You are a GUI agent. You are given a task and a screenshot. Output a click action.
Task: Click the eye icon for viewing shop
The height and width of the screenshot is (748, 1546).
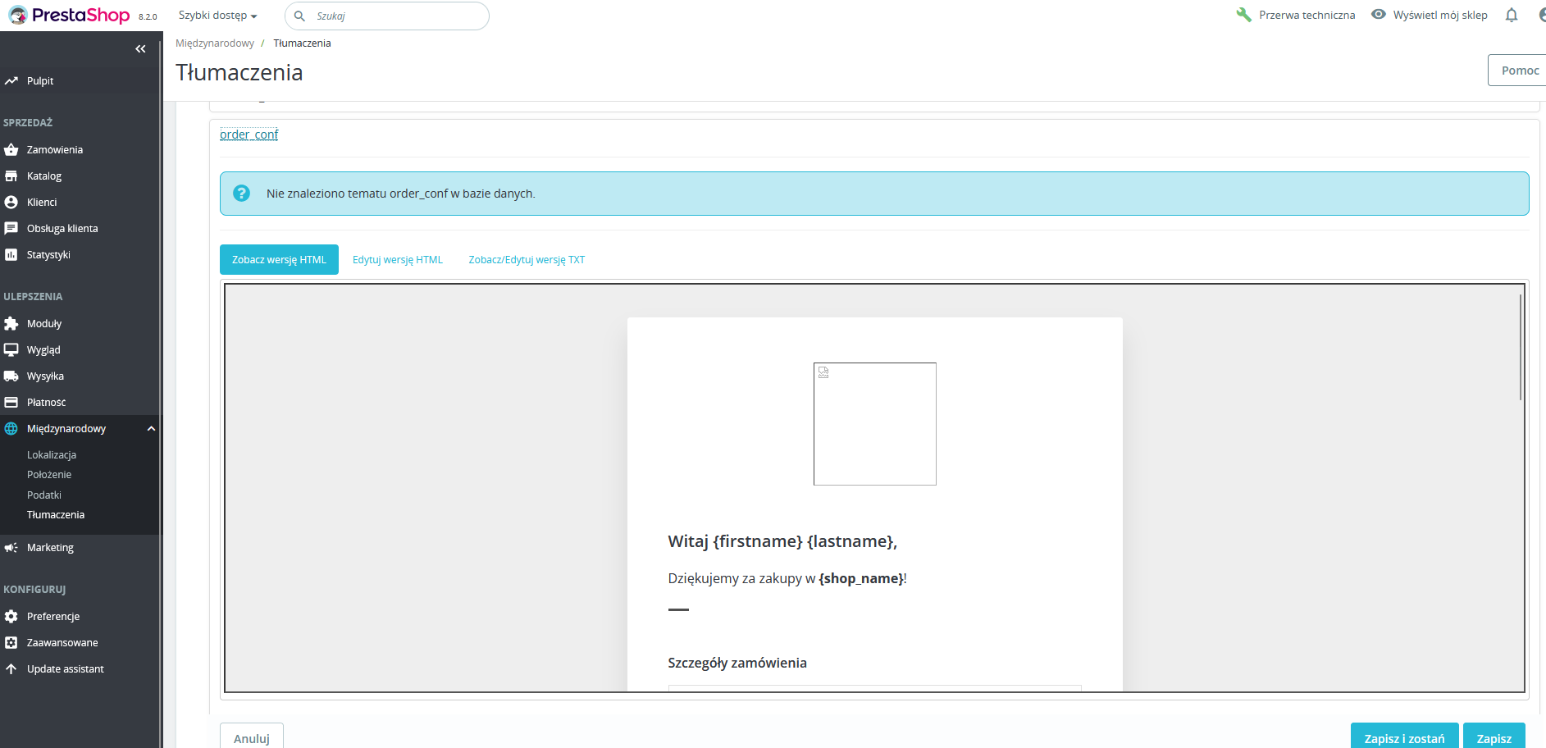[1379, 15]
